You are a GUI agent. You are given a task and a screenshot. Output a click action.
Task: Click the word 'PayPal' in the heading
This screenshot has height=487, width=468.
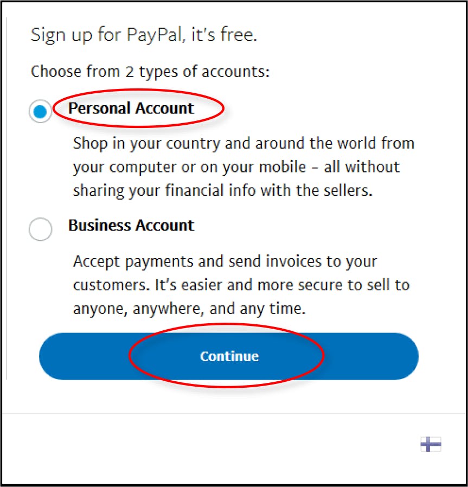pyautogui.click(x=155, y=35)
